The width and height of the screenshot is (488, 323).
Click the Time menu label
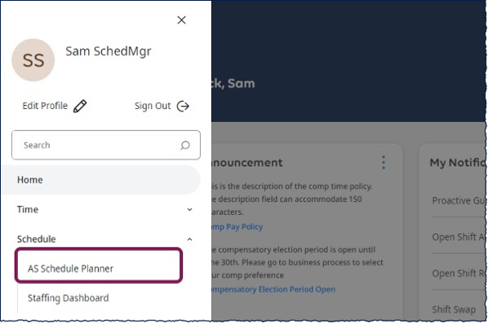tap(28, 209)
